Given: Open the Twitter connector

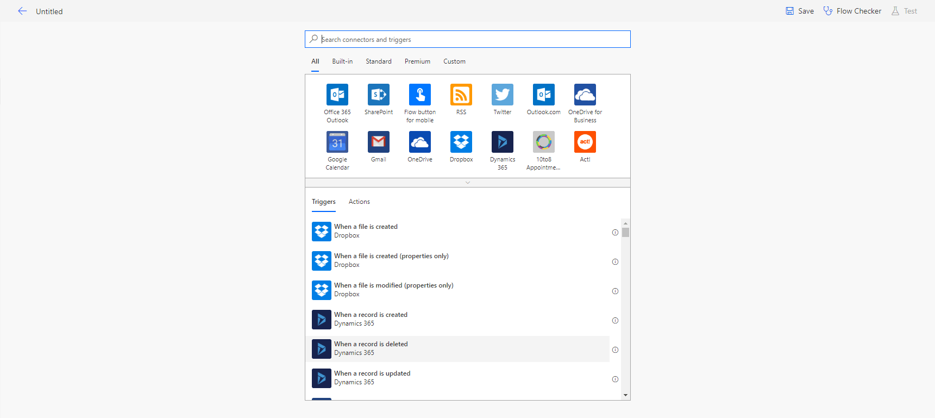Looking at the screenshot, I should tap(503, 95).
